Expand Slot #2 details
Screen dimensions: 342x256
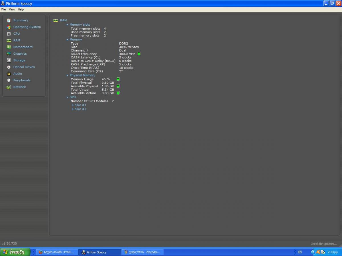click(x=73, y=109)
